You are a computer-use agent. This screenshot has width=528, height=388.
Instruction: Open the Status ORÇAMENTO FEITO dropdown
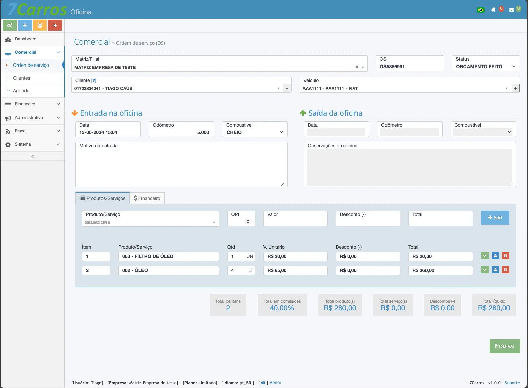click(x=486, y=67)
